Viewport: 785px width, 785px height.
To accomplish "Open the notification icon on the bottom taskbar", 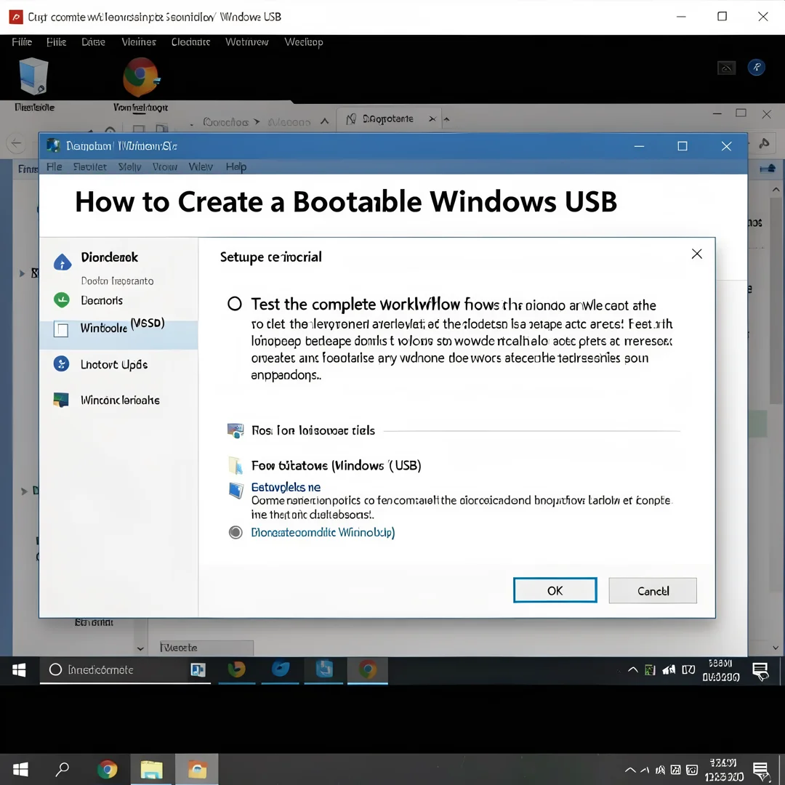I will 762,771.
